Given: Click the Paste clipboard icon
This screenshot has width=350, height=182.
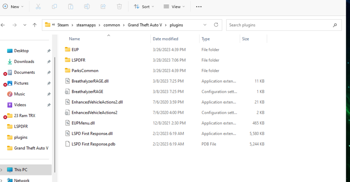Looking at the screenshot, I should point(71,7).
